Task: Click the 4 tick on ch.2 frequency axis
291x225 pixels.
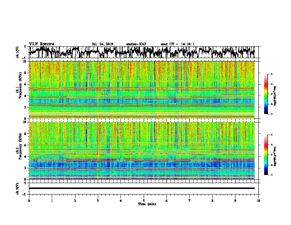Action: [x=25, y=157]
